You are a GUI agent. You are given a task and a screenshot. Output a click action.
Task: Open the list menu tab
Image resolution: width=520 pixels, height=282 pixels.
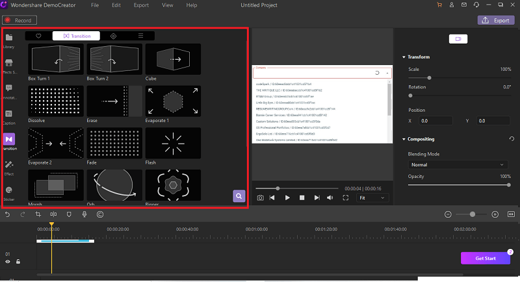point(140,36)
